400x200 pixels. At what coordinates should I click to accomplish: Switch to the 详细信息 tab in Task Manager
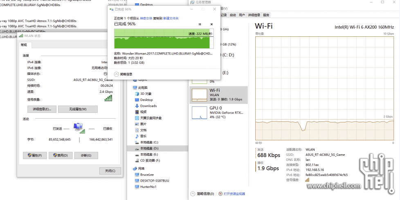[x=254, y=15]
